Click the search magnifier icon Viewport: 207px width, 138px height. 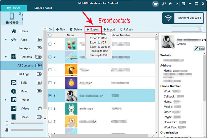[x=200, y=29]
